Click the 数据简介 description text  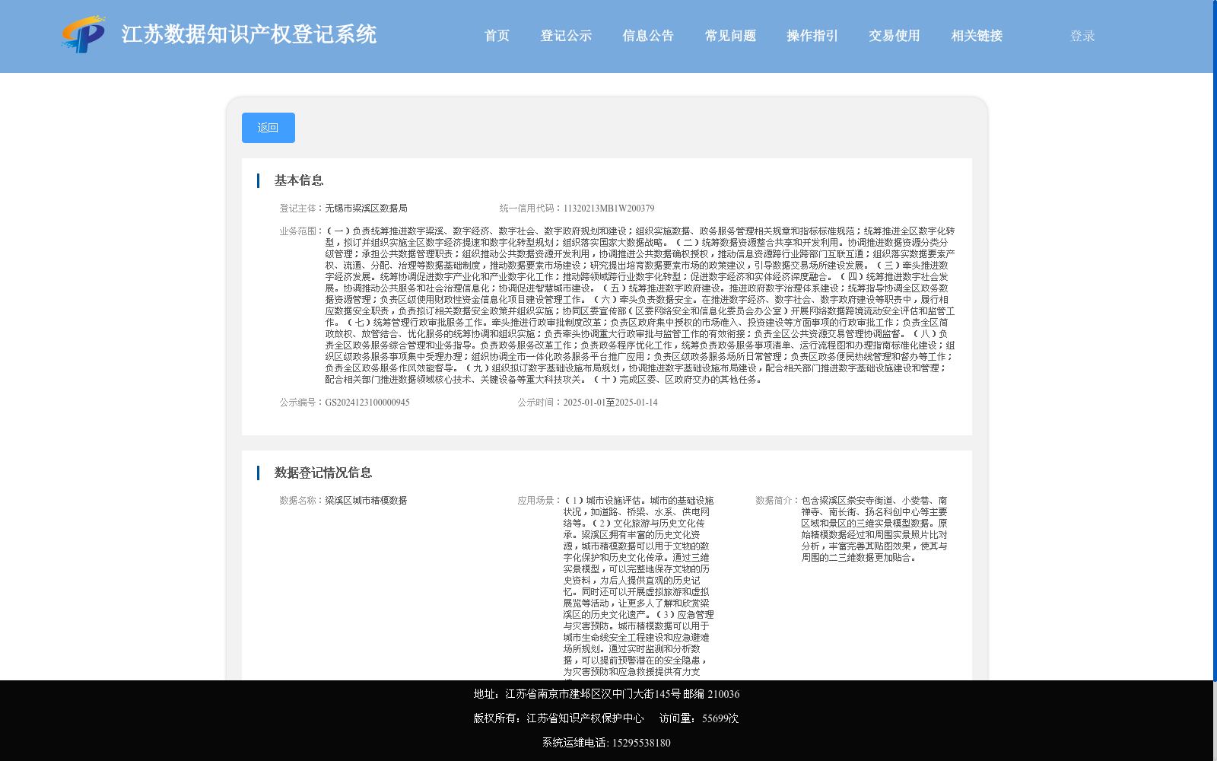875,529
